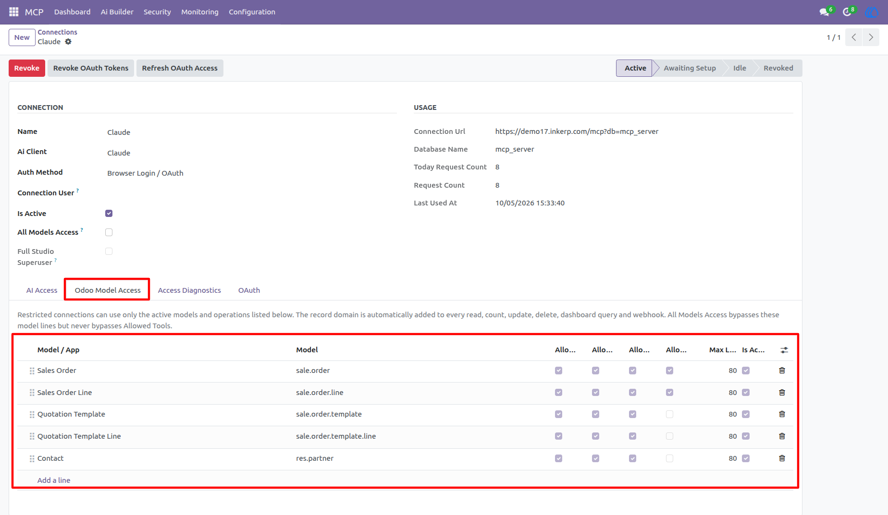Screen dimensions: 888x515
Task: Switch to the OAuth tab
Action: [x=249, y=290]
